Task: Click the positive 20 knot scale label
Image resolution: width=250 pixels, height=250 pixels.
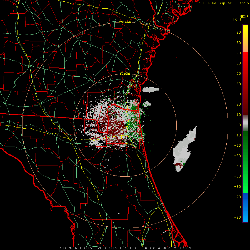Action: coord(239,104)
